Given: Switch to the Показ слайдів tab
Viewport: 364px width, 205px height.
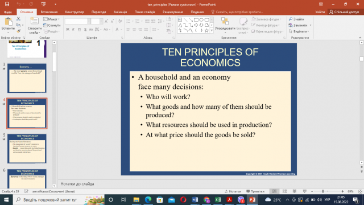Looking at the screenshot, I should click(x=144, y=12).
